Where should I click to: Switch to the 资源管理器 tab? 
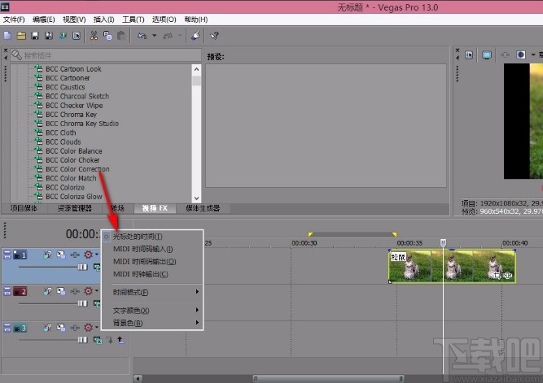(75, 208)
